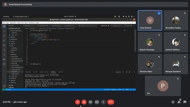
Task: Open the VS Code Explorer view icon
Action: pyautogui.click(x=4, y=26)
